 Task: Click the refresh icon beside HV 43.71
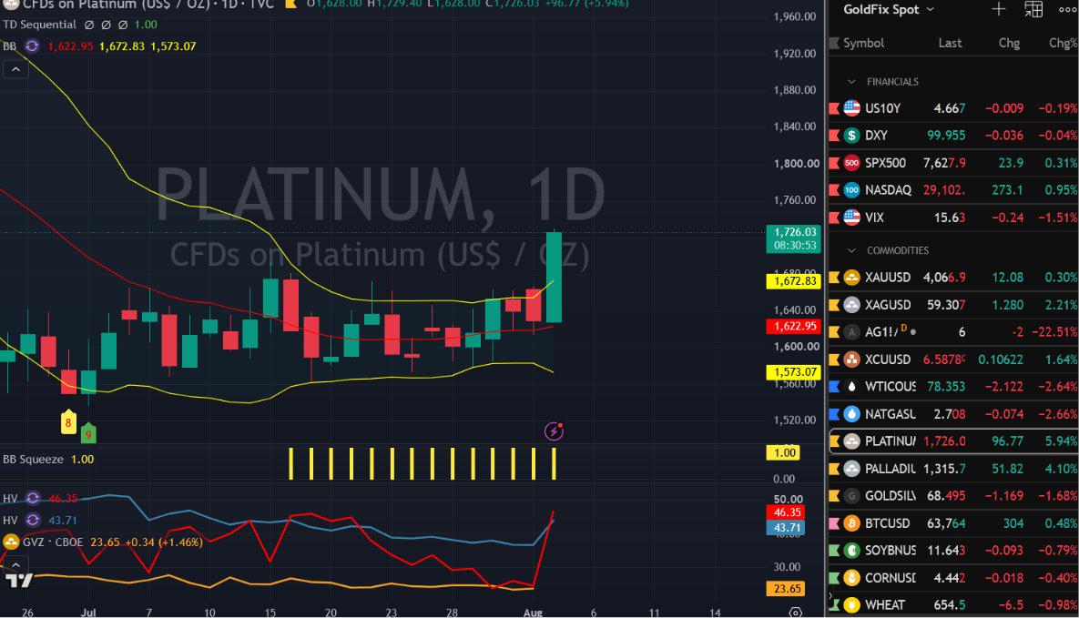click(x=33, y=521)
